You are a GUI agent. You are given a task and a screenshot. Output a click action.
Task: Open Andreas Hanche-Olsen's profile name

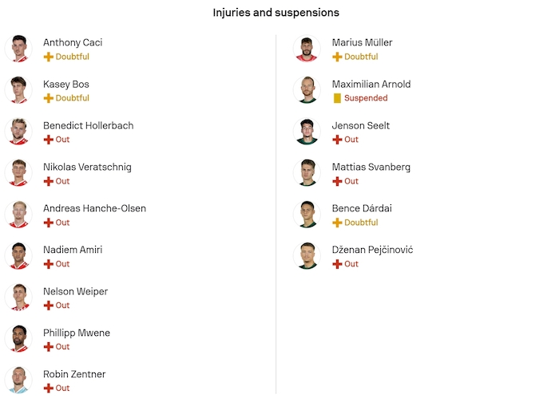(94, 208)
